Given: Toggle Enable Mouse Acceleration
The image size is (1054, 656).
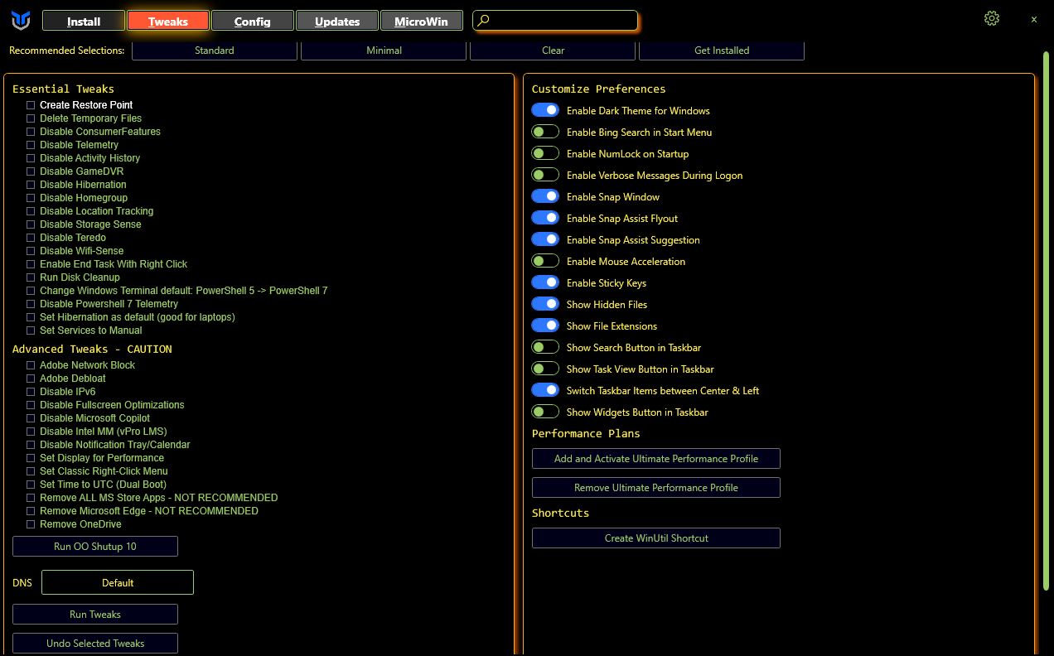Looking at the screenshot, I should point(545,261).
